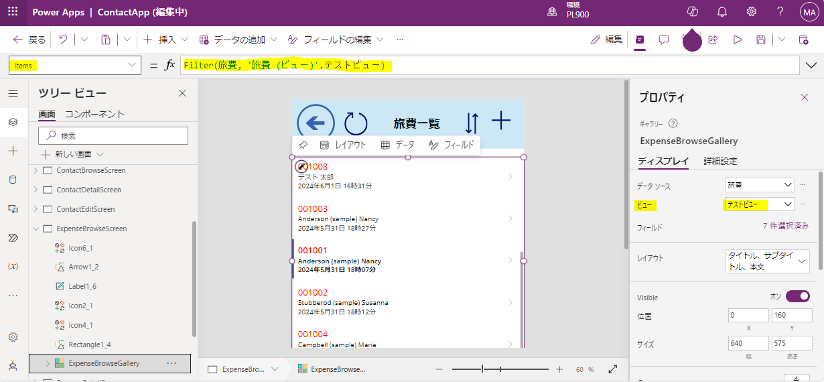Click the 幅 size field 640
Screen dimensions: 824x382
[x=748, y=343]
